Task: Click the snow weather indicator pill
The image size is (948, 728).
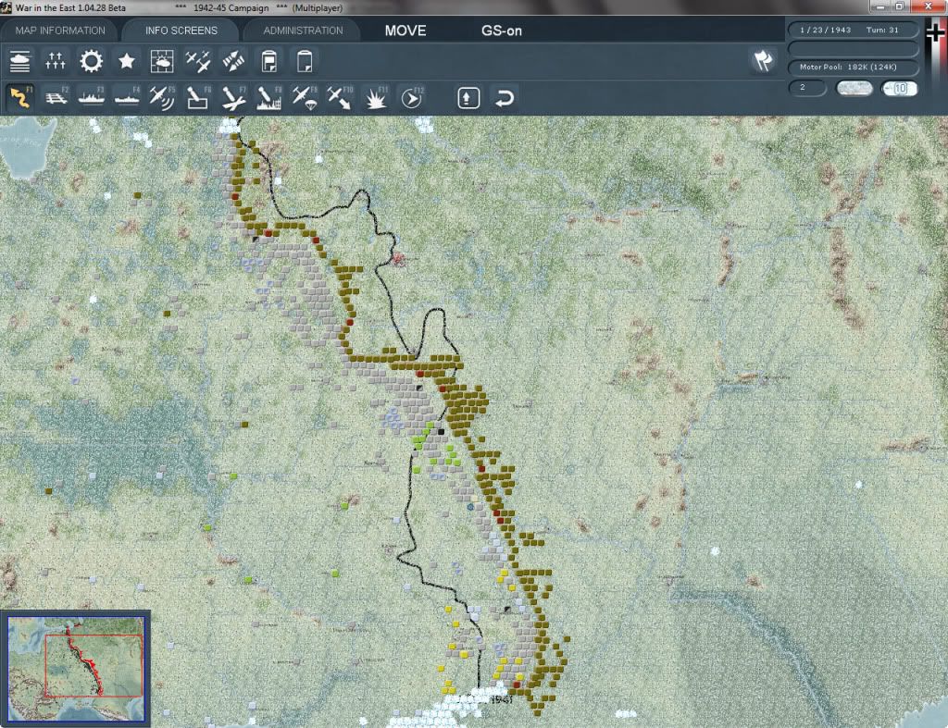Action: click(854, 89)
